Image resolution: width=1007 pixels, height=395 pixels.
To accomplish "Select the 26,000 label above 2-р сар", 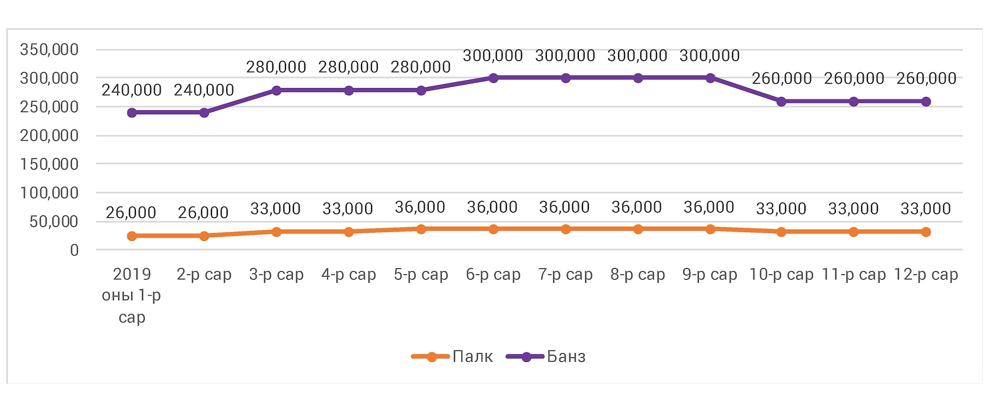I will tap(203, 213).
